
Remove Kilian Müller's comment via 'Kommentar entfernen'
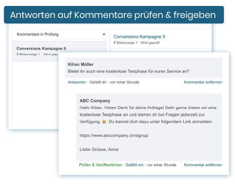click(x=203, y=82)
